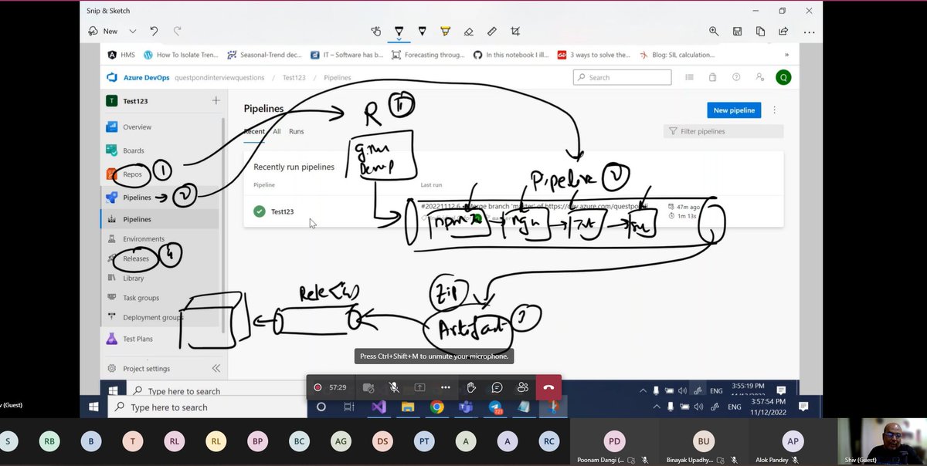The width and height of the screenshot is (927, 466).
Task: Unmute the microphone in meeting bar
Action: tap(394, 387)
